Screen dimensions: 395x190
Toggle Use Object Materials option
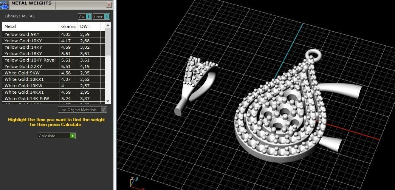tap(82, 110)
